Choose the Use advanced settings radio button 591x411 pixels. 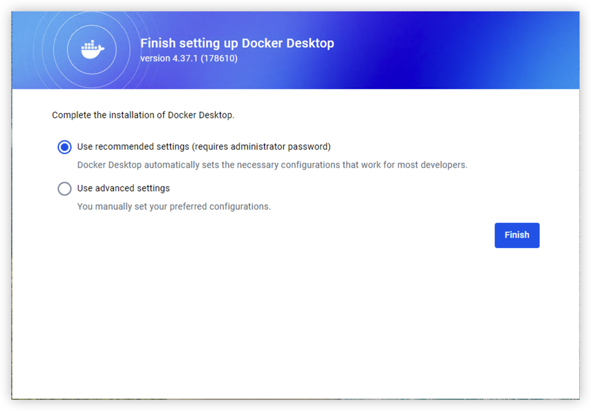[x=64, y=188]
